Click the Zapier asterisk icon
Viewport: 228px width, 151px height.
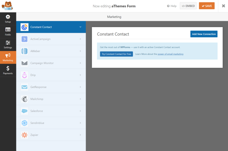(x=24, y=135)
